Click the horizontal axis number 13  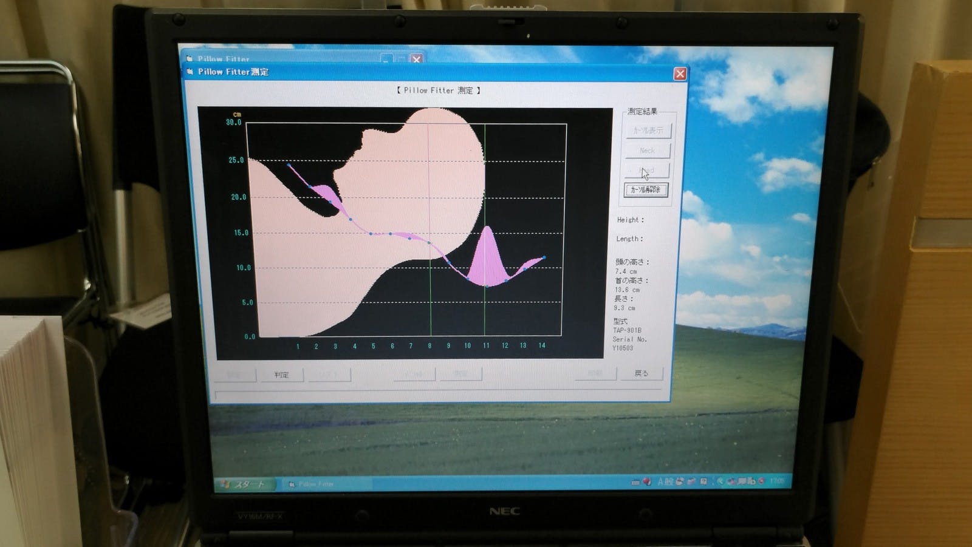coord(523,345)
